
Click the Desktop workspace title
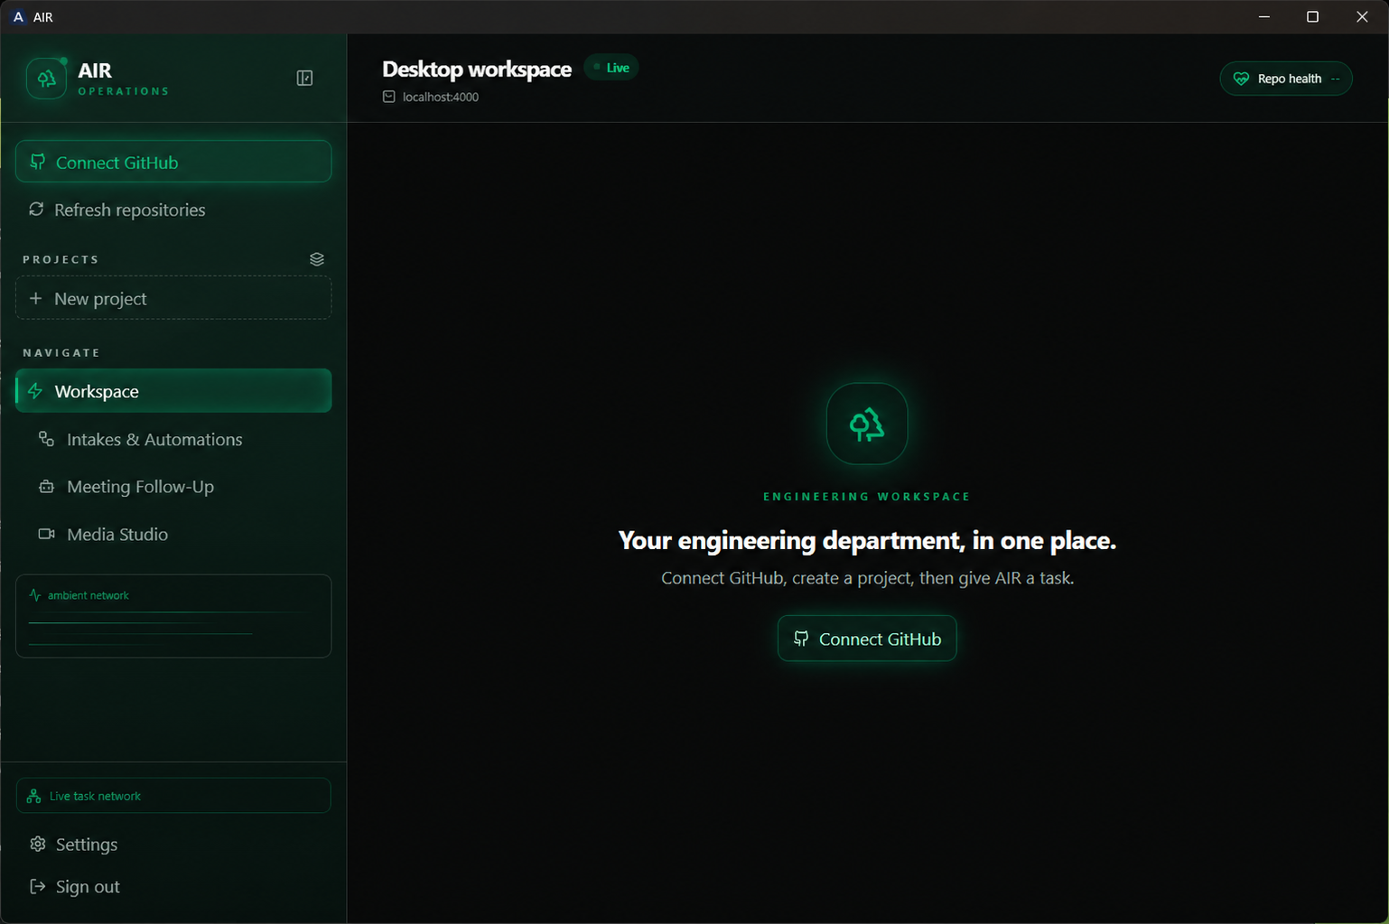coord(477,69)
